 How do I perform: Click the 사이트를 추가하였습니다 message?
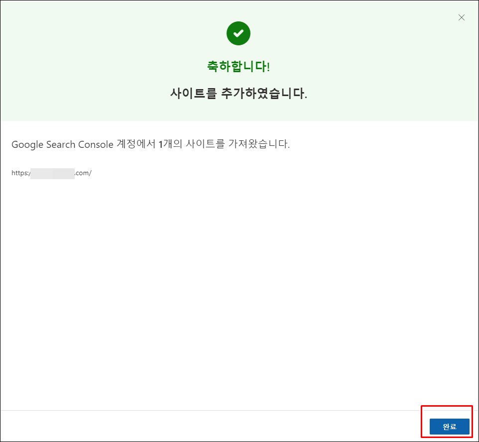click(x=239, y=94)
